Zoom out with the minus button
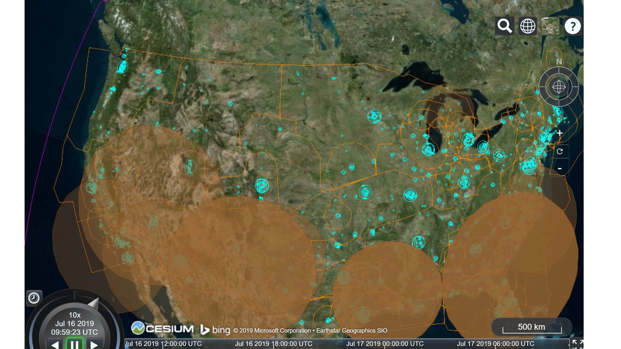Viewport: 621px width, 349px height. coord(559,169)
